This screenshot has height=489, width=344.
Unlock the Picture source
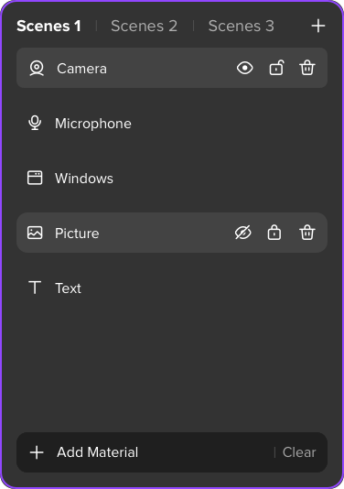point(274,233)
